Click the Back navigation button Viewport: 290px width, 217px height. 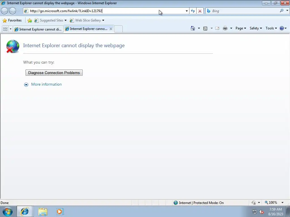click(5, 11)
